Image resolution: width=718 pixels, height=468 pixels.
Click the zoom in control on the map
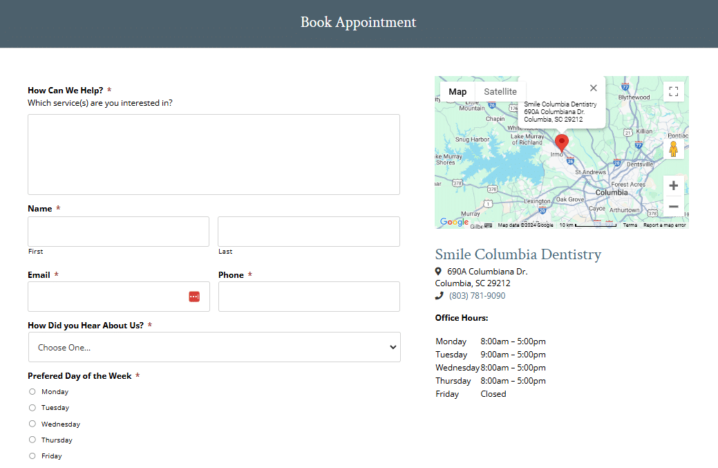[x=673, y=185]
